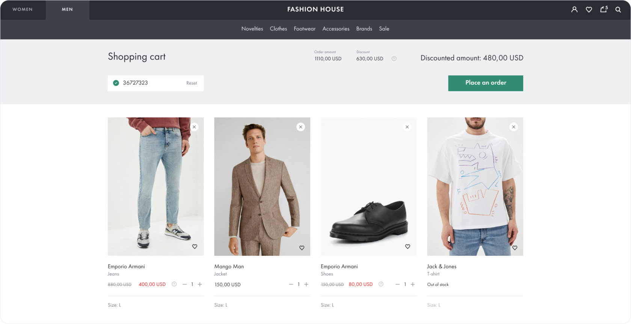The image size is (631, 324).
Task: Click the Out of stock label
Action: (438, 285)
